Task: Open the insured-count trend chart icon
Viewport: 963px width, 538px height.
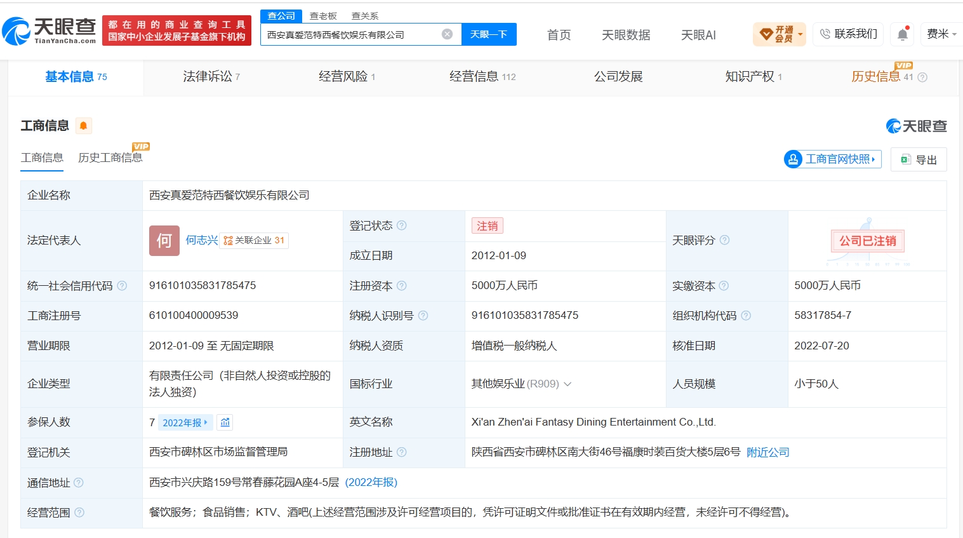Action: [225, 422]
